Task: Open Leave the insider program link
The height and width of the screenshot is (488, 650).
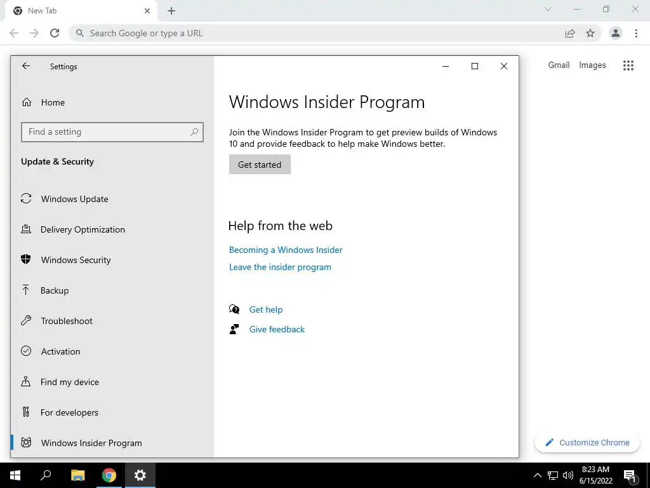Action: tap(280, 268)
